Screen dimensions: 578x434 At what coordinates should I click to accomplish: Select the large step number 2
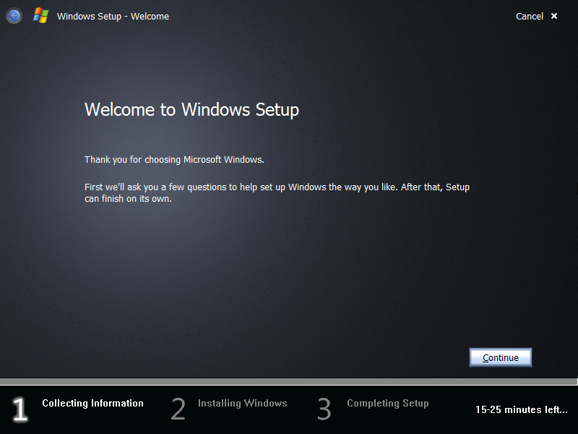178,409
